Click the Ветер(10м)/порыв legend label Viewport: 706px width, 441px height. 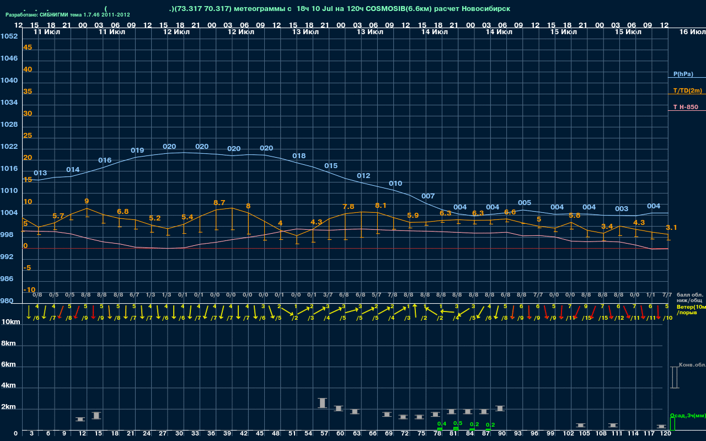(x=691, y=309)
